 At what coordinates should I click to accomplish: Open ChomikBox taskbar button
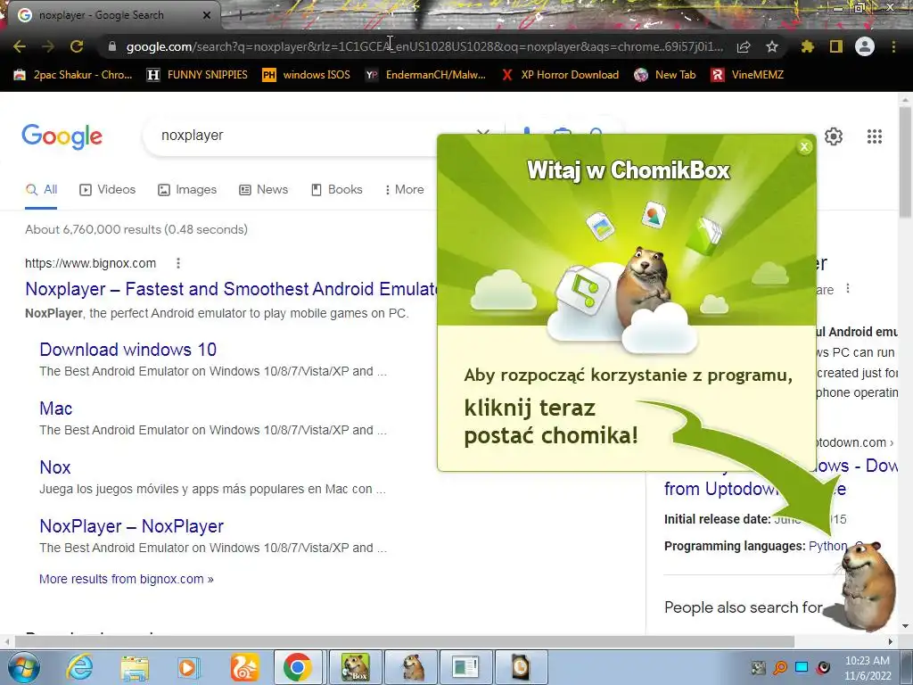click(355, 667)
